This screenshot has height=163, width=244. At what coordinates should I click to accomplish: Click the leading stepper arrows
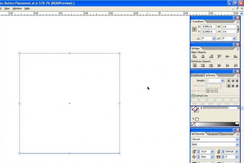(x=223, y=151)
